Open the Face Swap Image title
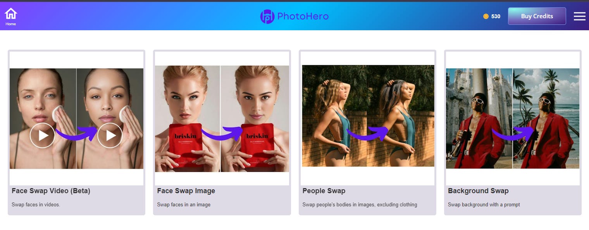This screenshot has width=589, height=230. coord(186,191)
